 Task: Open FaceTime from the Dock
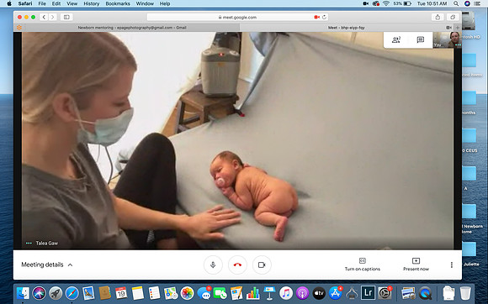[220, 293]
